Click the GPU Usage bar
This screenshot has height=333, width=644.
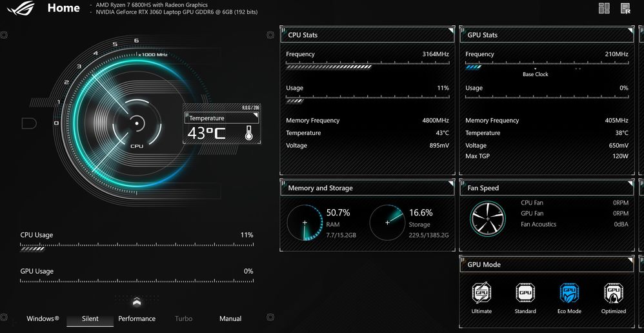click(137, 281)
